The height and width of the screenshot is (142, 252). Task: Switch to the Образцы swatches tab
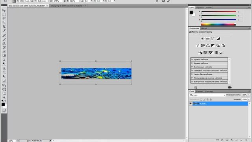(x=200, y=7)
